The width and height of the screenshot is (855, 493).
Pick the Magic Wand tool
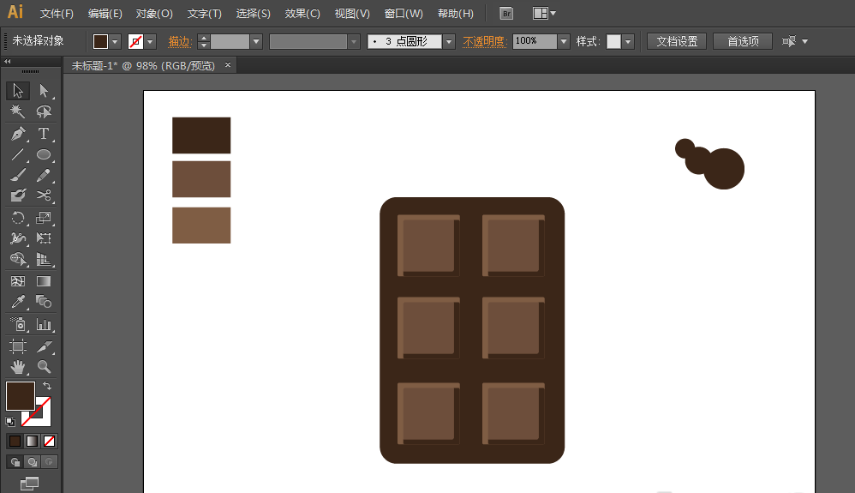click(18, 111)
